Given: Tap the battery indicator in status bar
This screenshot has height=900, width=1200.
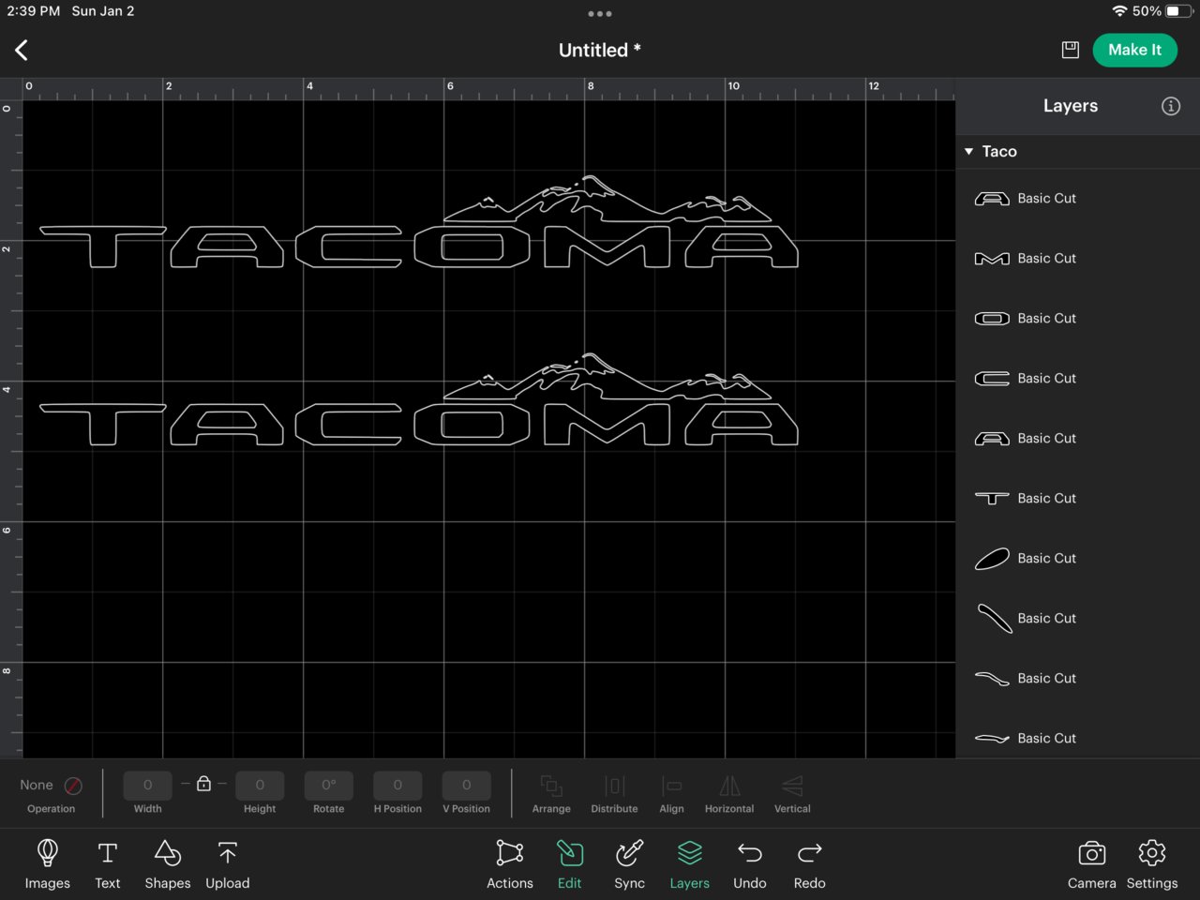Looking at the screenshot, I should coord(1178,11).
